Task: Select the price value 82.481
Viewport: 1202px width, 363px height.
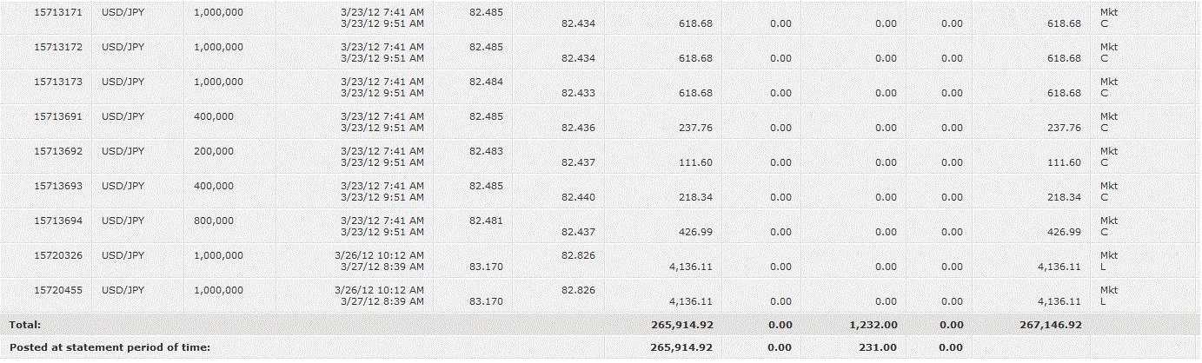Action: pos(485,221)
